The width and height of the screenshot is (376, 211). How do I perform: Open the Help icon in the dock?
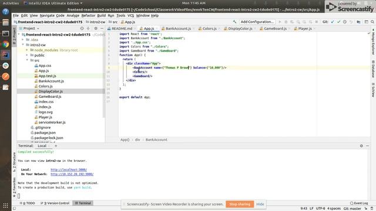coord(5,12)
